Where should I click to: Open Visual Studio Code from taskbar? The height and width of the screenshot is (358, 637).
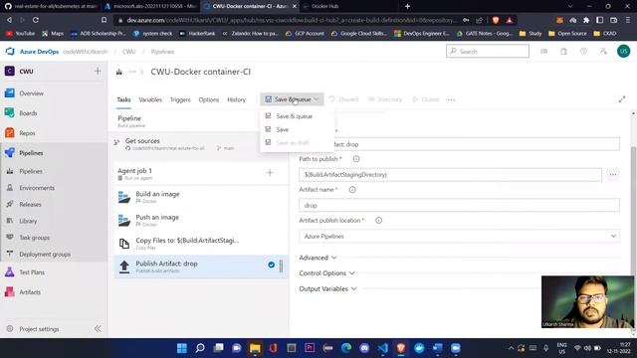[x=382, y=348]
